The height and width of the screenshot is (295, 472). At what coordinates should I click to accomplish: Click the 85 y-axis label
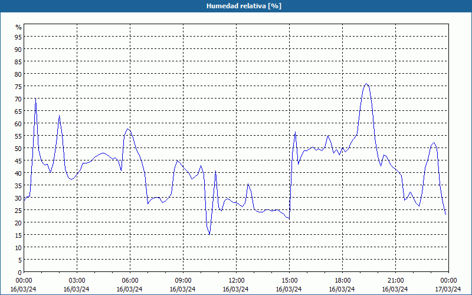pyautogui.click(x=18, y=62)
